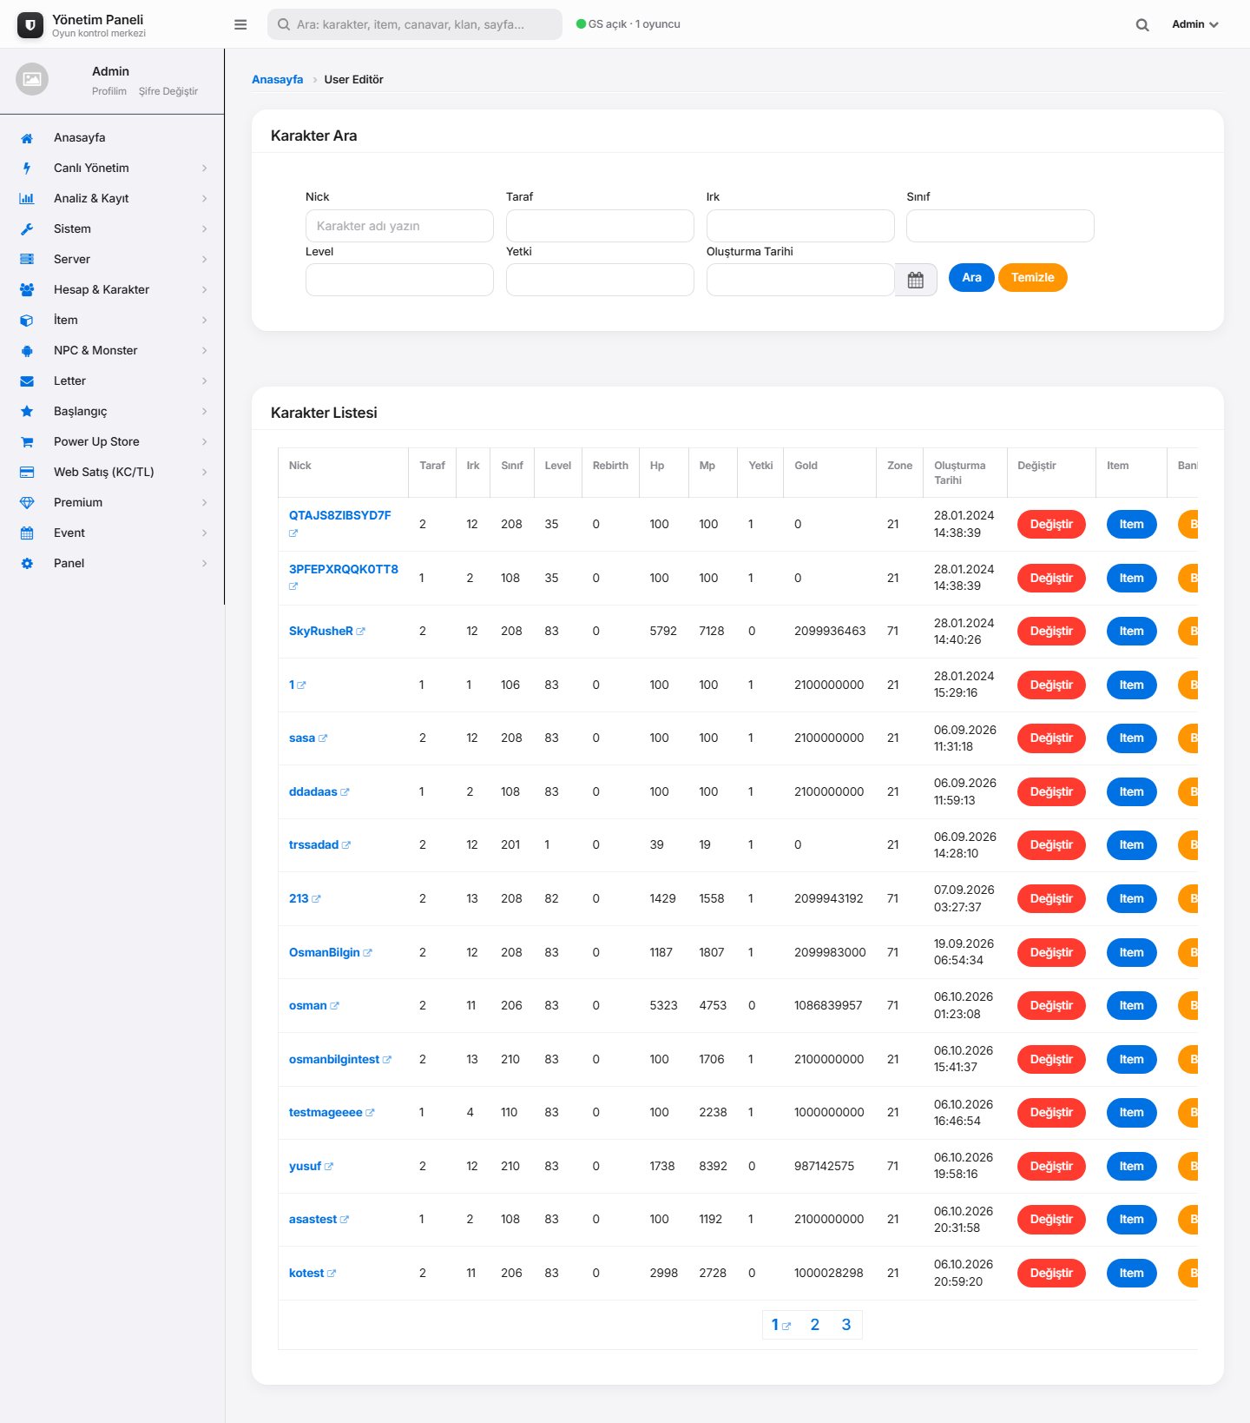Open the calendar date picker icon
1250x1423 pixels.
point(916,280)
